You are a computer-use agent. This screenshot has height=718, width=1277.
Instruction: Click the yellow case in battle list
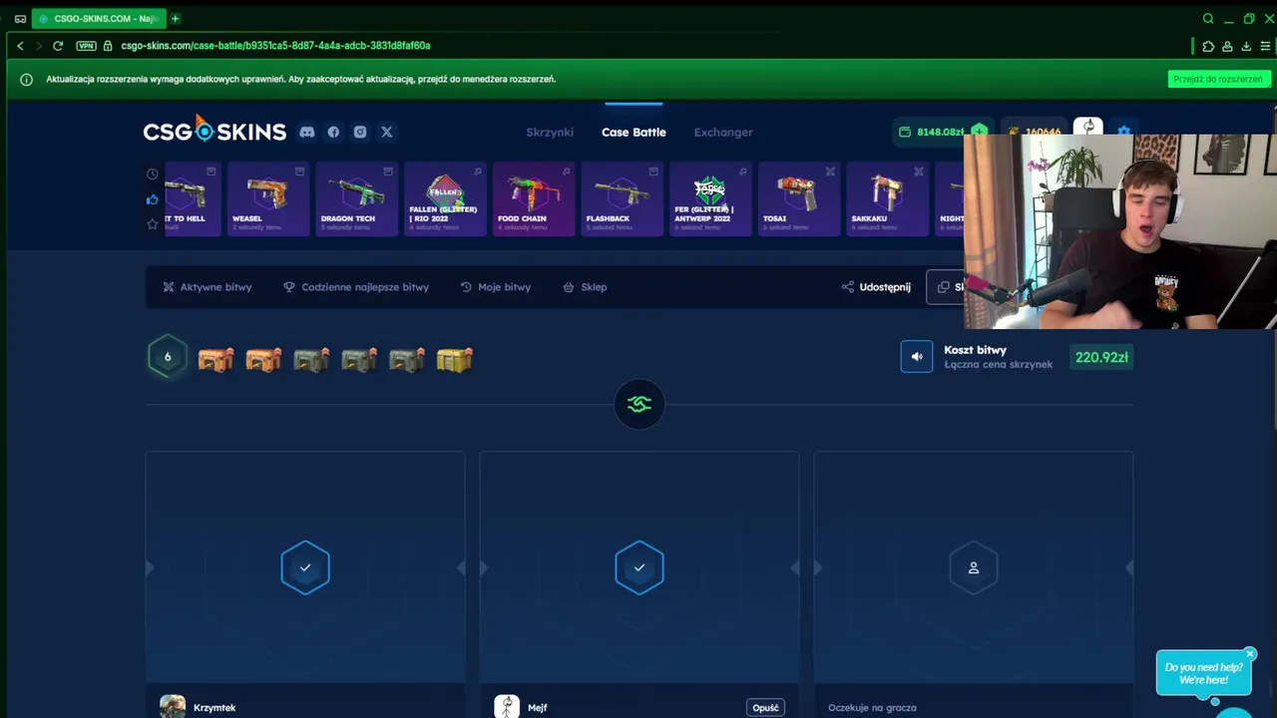click(454, 359)
